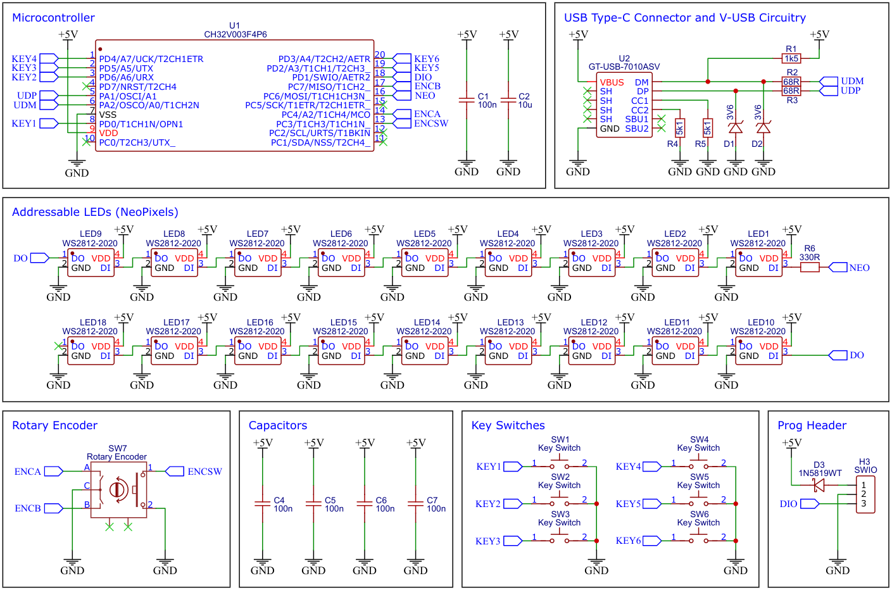The height and width of the screenshot is (590, 892).
Task: Select the U2 GT-USB-7010ASV connector symbol
Action: pos(625,106)
